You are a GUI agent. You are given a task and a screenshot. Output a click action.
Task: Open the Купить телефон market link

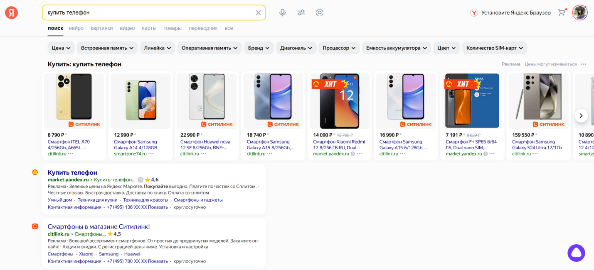tap(72, 173)
